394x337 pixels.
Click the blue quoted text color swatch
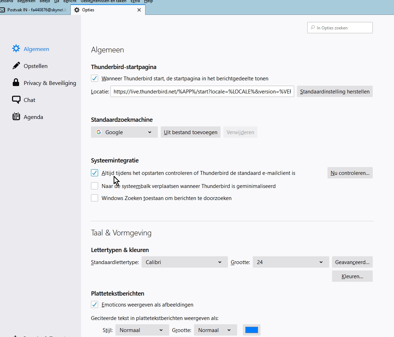point(252,330)
